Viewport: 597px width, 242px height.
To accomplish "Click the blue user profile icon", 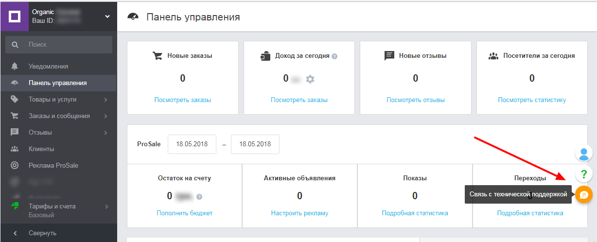I will click(x=584, y=154).
